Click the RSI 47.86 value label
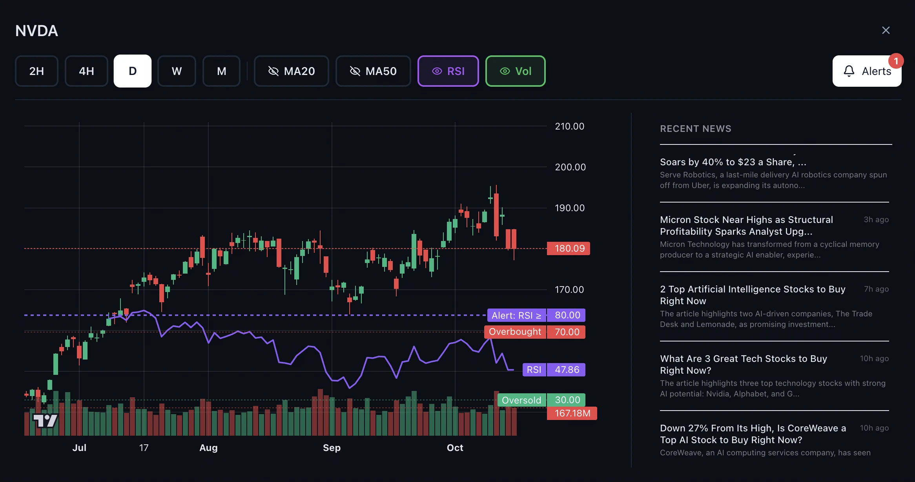The image size is (915, 482). click(554, 369)
